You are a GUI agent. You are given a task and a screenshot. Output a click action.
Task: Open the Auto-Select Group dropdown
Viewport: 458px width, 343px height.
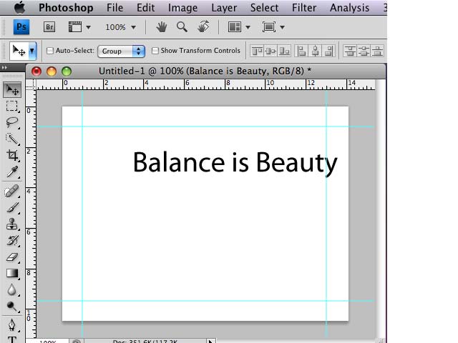(x=121, y=51)
